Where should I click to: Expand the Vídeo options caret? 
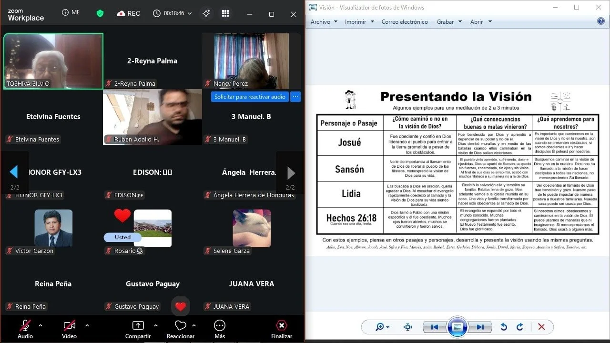(x=87, y=325)
